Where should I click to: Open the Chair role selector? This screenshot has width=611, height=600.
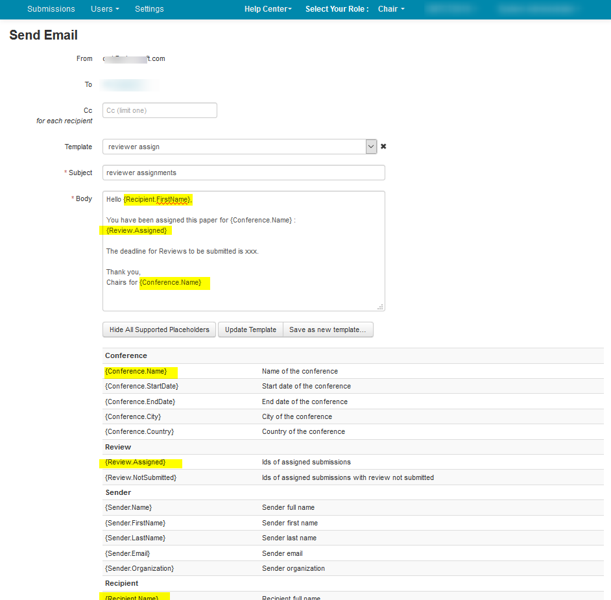[391, 9]
